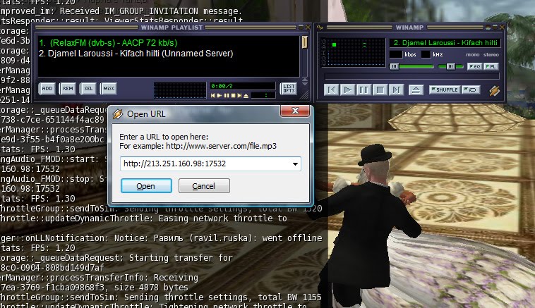Click the Eject open-file button in Winamp

tap(416, 90)
